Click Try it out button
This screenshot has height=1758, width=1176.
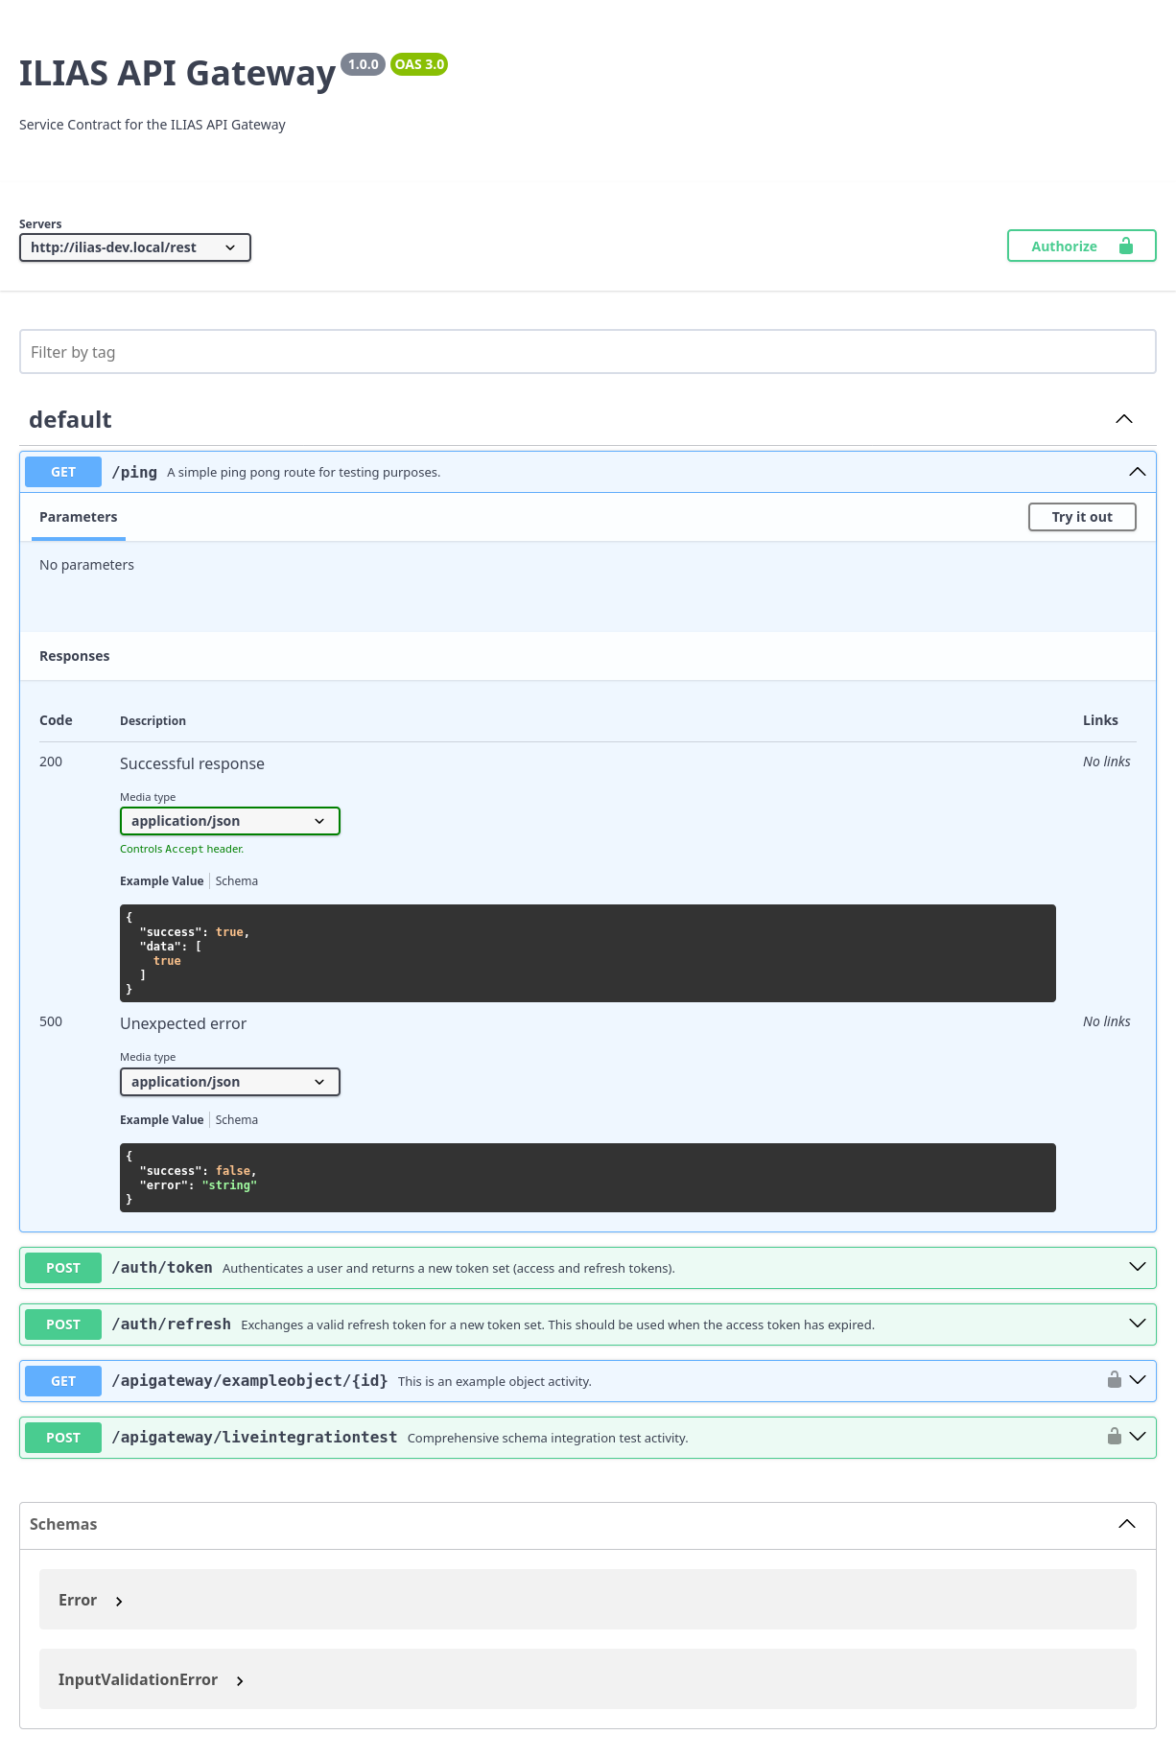pos(1082,517)
